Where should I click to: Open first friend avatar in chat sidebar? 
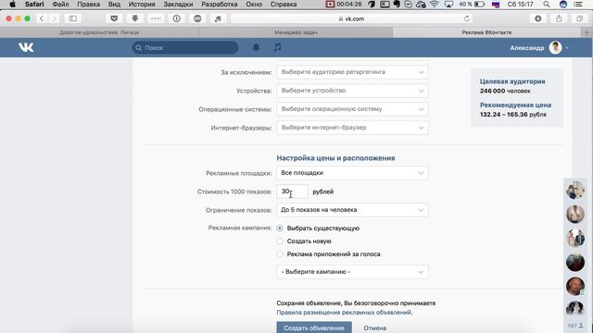pos(575,190)
